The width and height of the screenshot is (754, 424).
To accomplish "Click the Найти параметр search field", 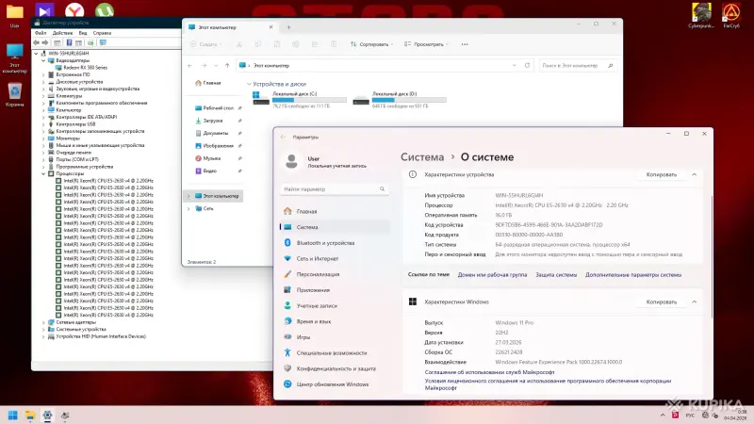I will (x=333, y=189).
